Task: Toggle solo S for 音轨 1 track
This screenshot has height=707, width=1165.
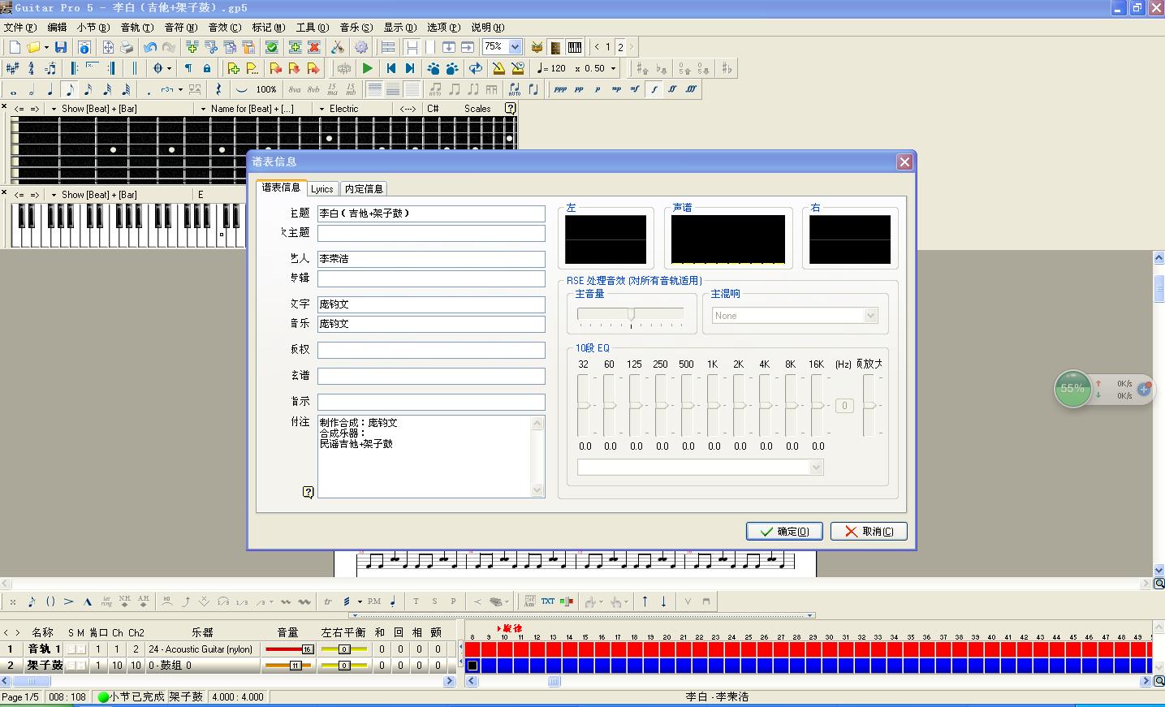Action: click(71, 649)
